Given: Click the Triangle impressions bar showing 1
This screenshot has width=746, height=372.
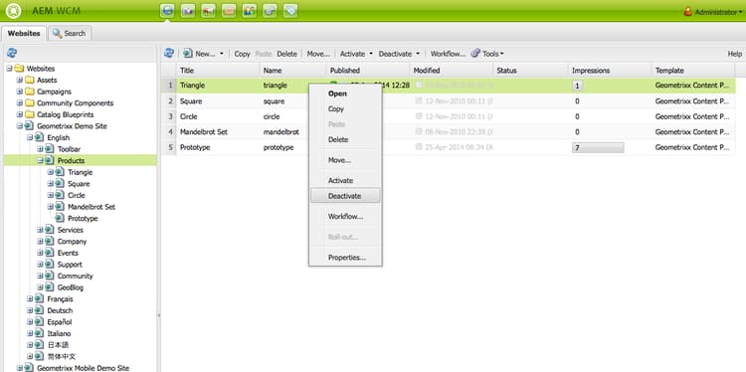Looking at the screenshot, I should click(x=577, y=87).
